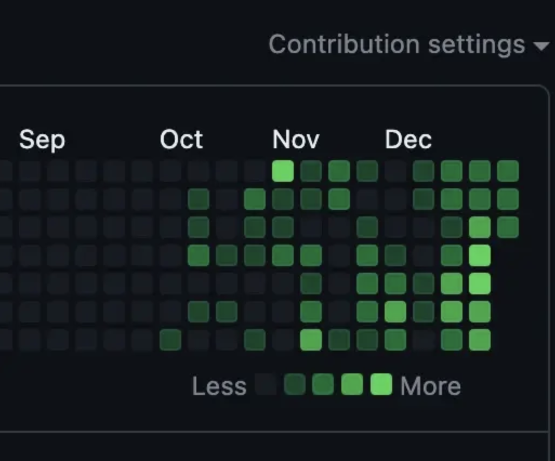The width and height of the screenshot is (555, 461).
Task: Select the empty legend swatch beside Less
Action: (266, 384)
